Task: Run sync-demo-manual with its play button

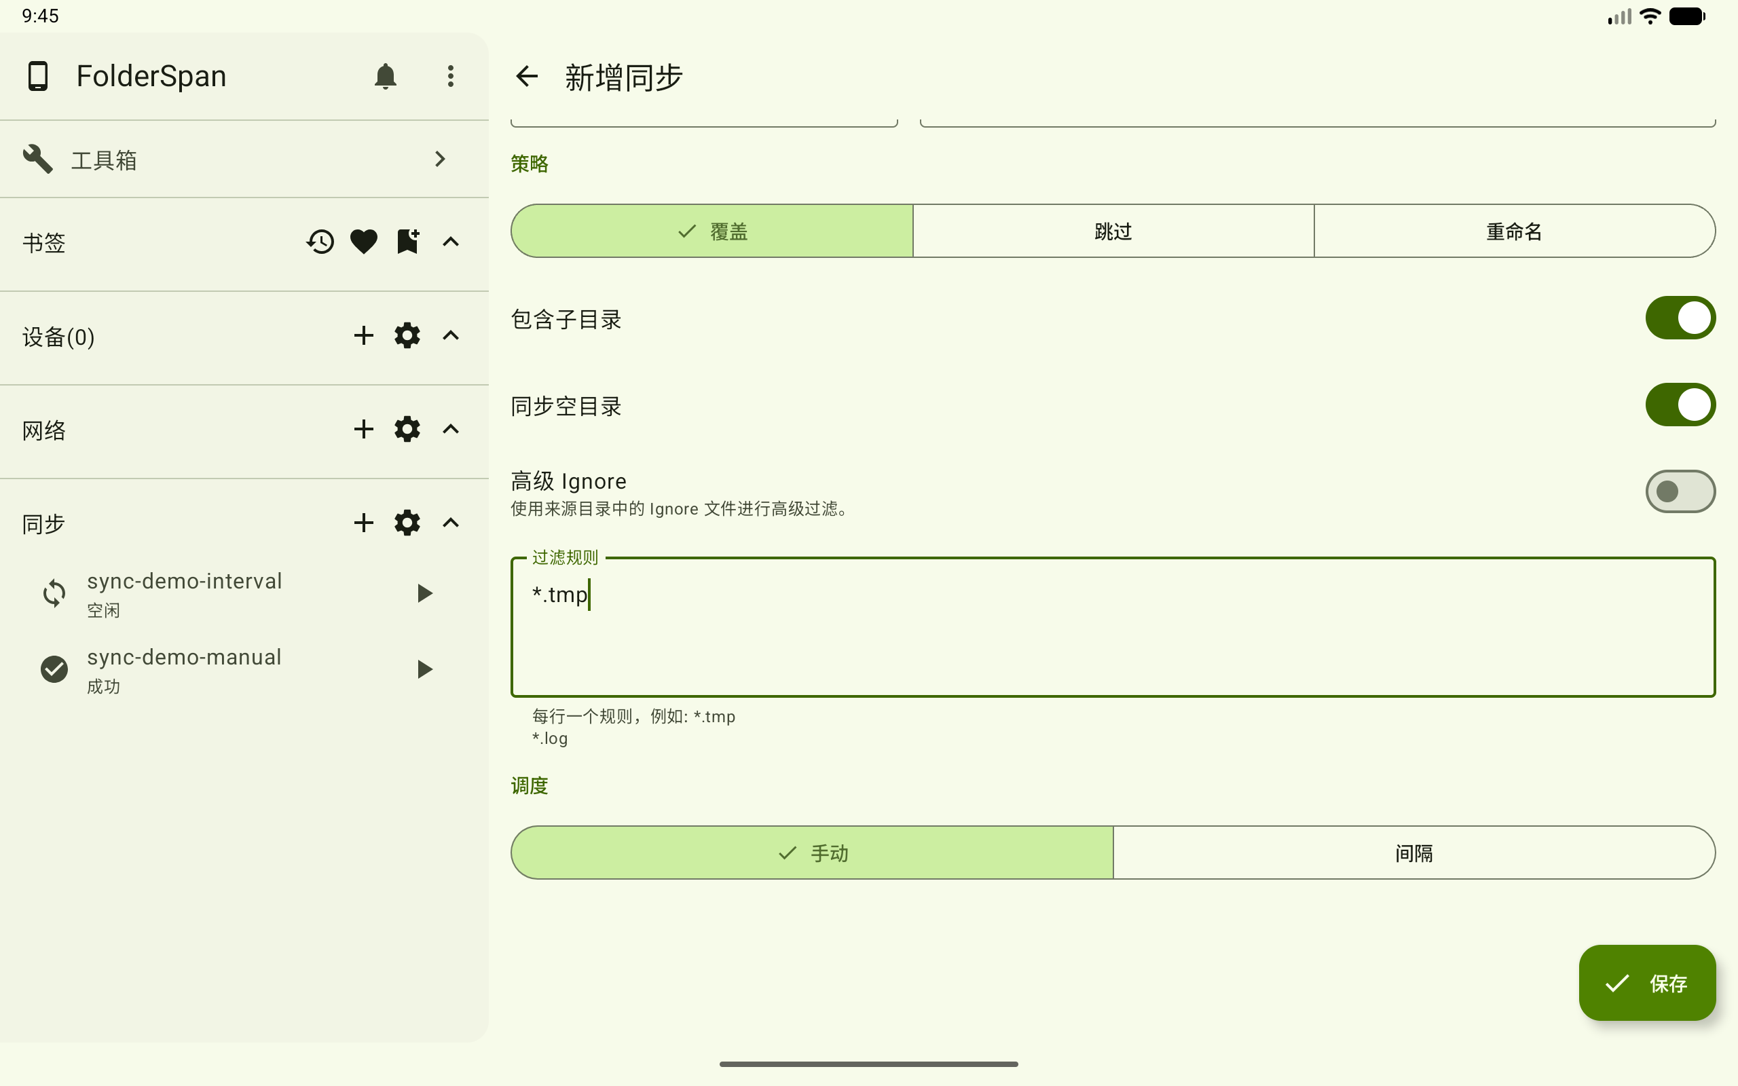Action: coord(425,669)
